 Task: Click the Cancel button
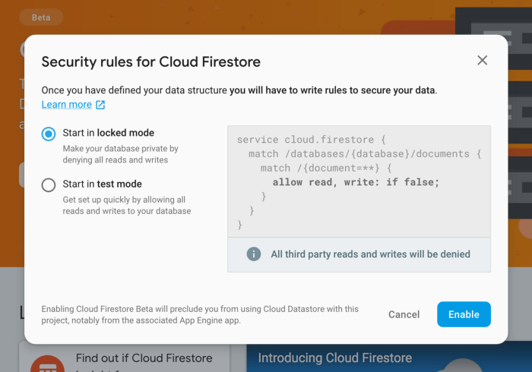point(404,314)
